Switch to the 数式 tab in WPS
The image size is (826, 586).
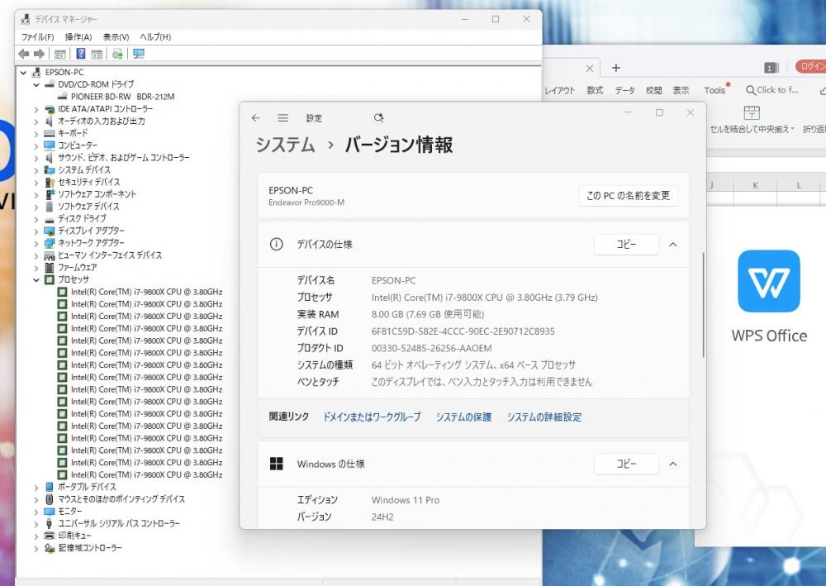(595, 91)
